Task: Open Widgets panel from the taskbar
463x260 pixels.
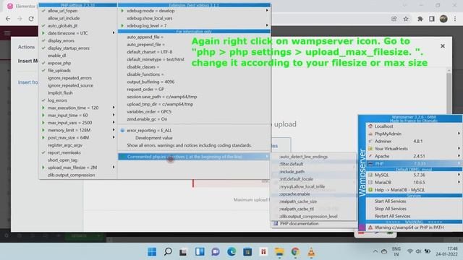Action: pos(200,252)
